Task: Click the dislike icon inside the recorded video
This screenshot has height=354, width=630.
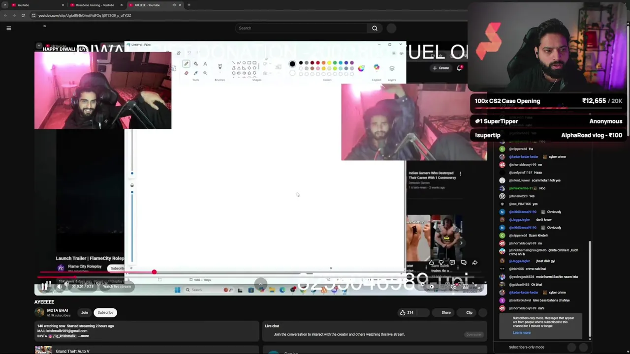Action: point(441,263)
